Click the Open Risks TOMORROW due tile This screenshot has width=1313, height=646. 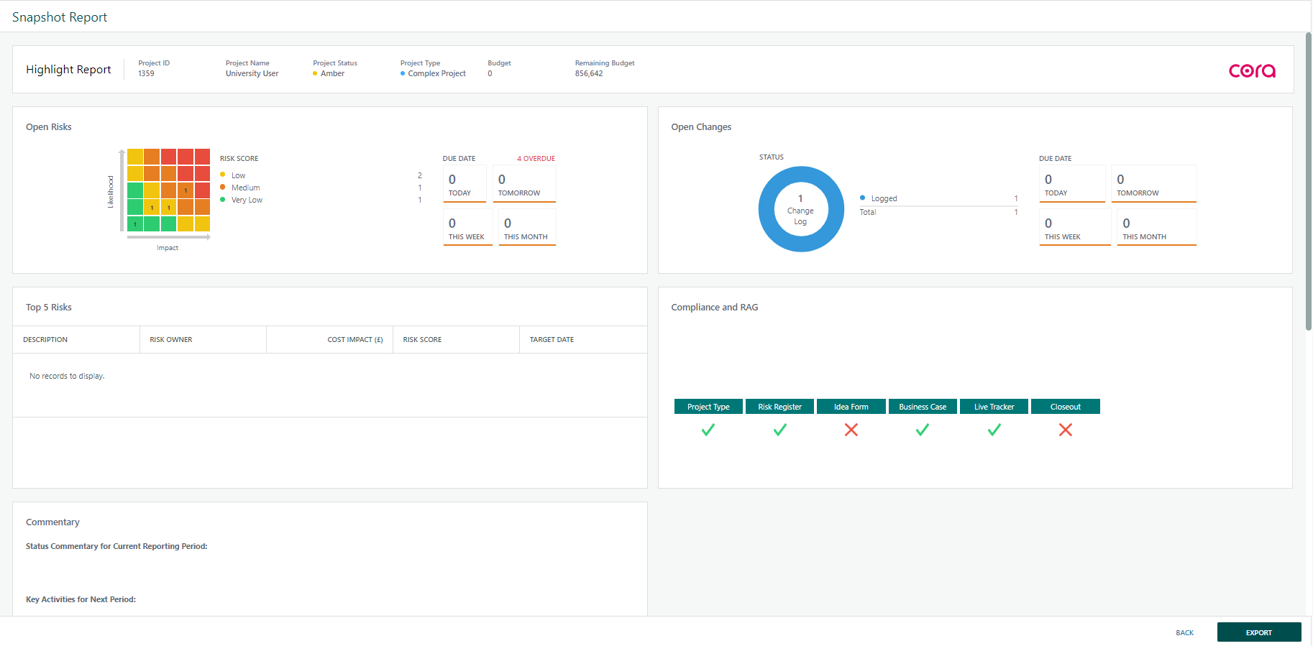tap(524, 184)
